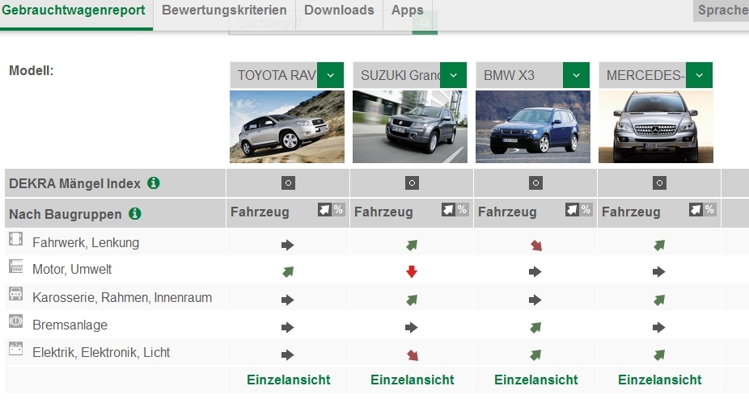Screen dimensions: 749x407
Task: Switch to the Bewertungskriterien tab
Action: (x=224, y=10)
